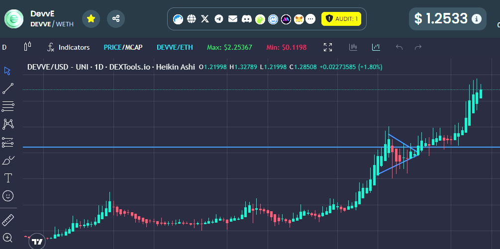The image size is (500, 249).
Task: Select the brush drawing tool
Action: [x=8, y=160]
